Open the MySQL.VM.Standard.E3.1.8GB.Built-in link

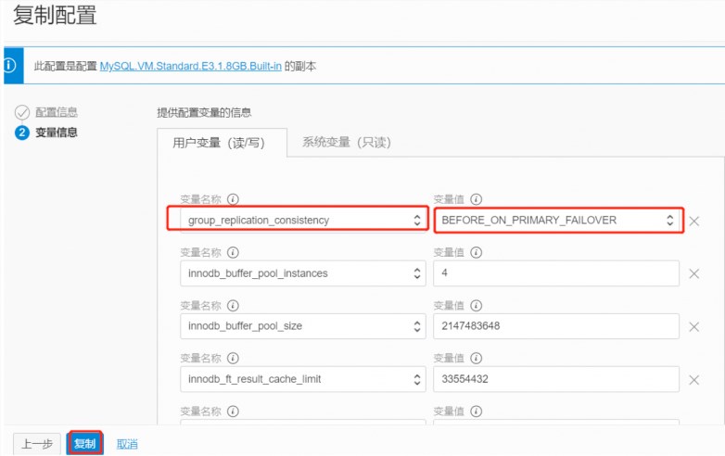point(190,66)
